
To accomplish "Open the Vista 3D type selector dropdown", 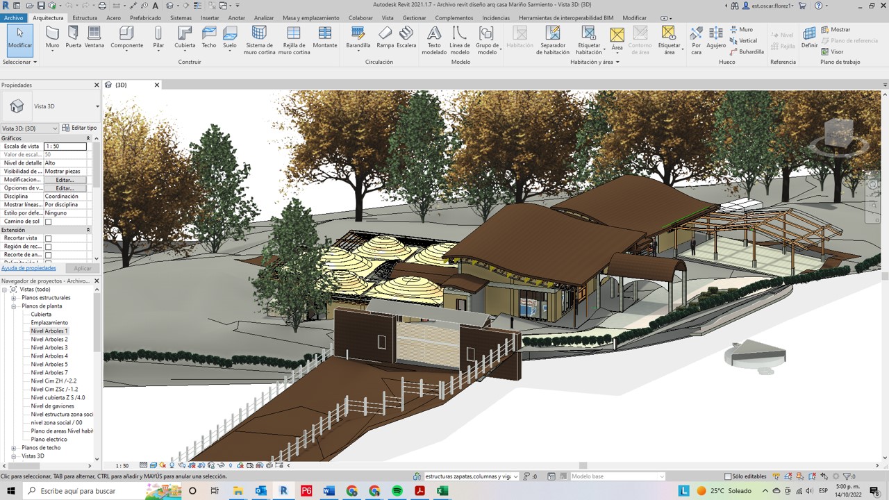I will [97, 106].
